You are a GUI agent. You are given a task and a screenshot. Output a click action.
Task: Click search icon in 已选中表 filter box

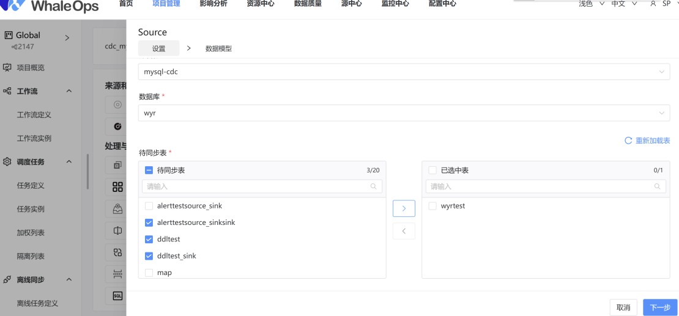tap(657, 186)
